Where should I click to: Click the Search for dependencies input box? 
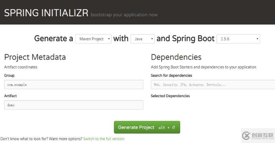(x=213, y=85)
